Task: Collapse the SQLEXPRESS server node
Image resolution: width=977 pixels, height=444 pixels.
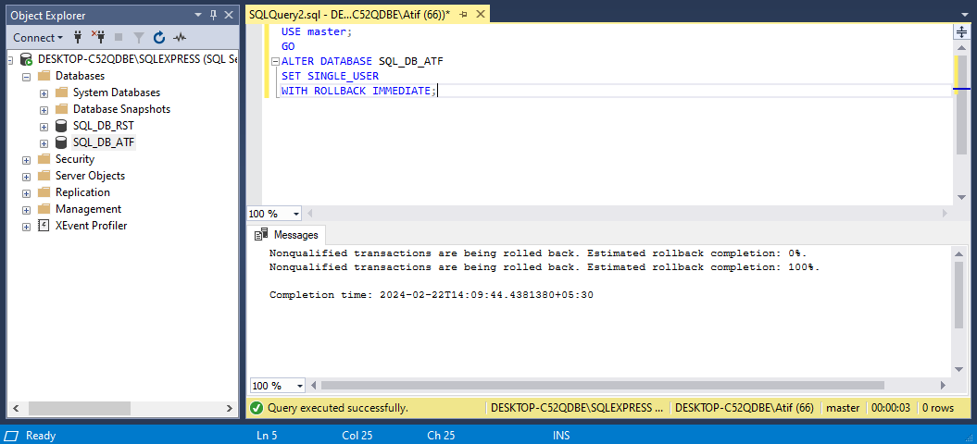Action: tap(10, 60)
